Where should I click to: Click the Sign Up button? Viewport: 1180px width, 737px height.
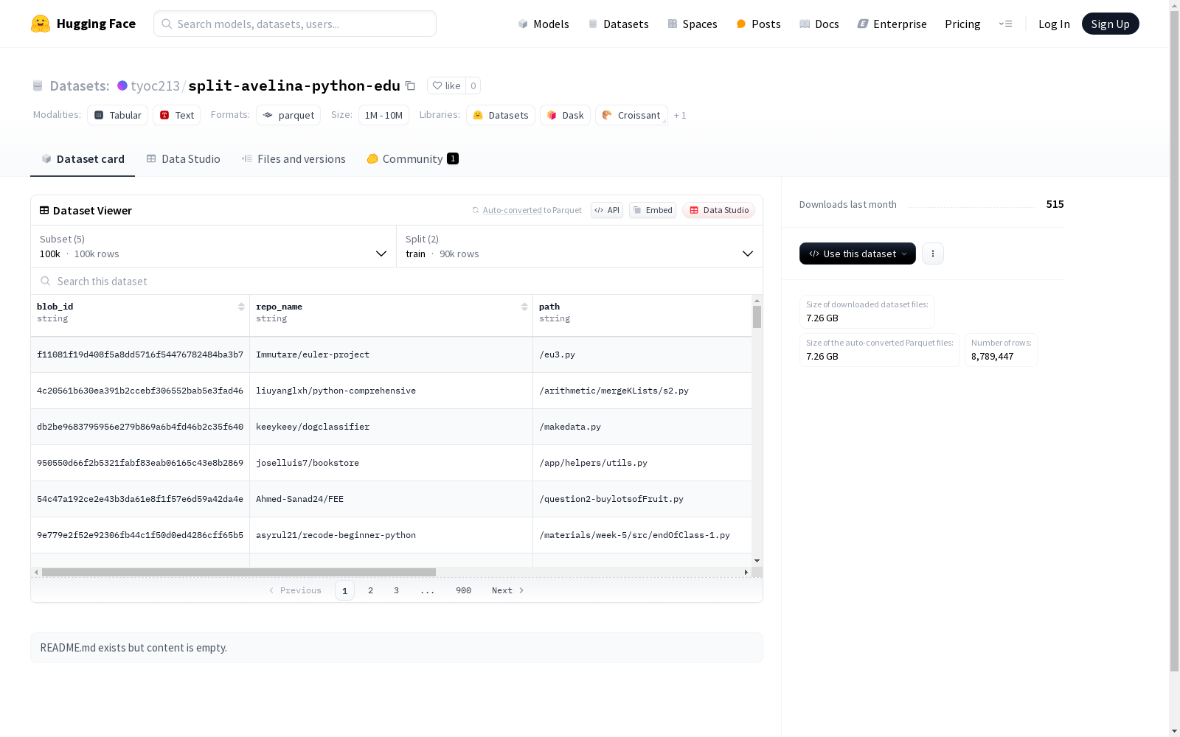[x=1111, y=24]
